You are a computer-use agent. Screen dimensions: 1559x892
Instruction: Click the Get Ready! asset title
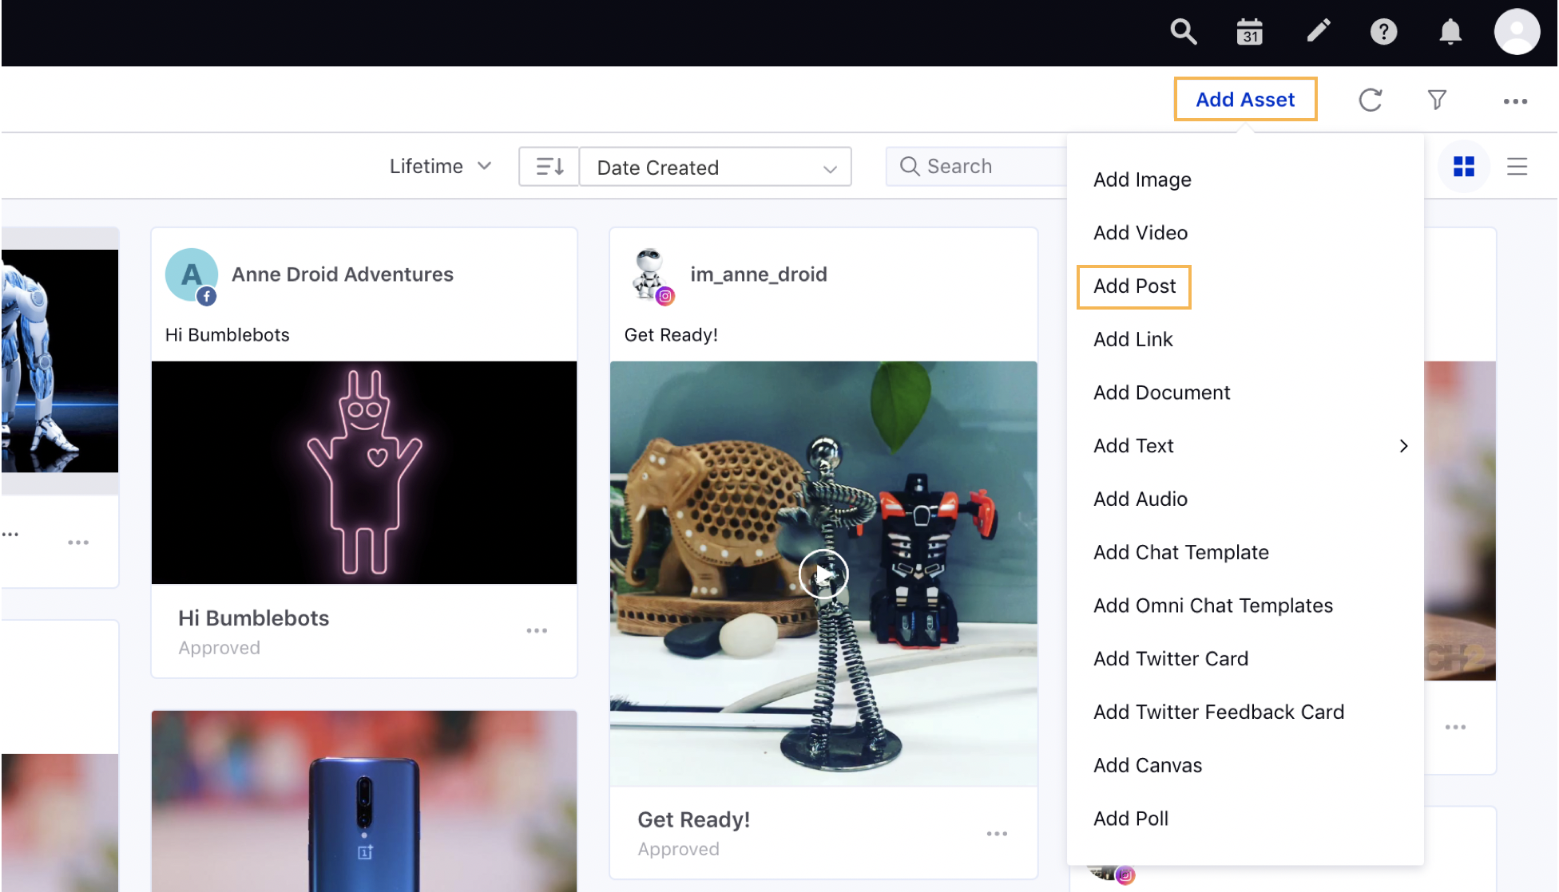693,819
